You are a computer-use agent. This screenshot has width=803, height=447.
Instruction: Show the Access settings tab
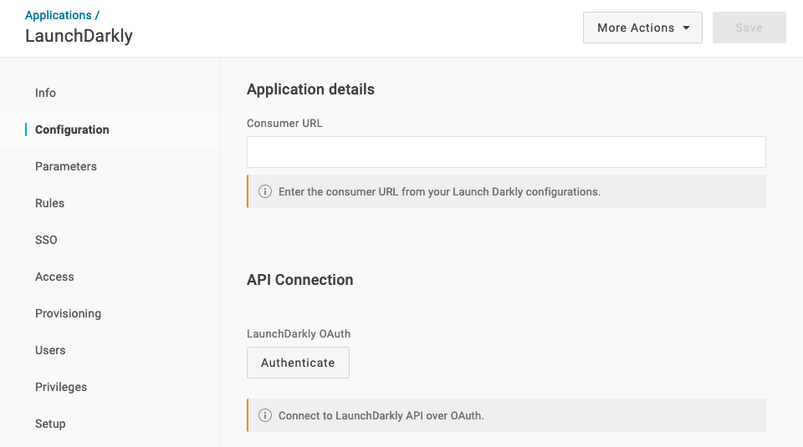click(x=54, y=277)
